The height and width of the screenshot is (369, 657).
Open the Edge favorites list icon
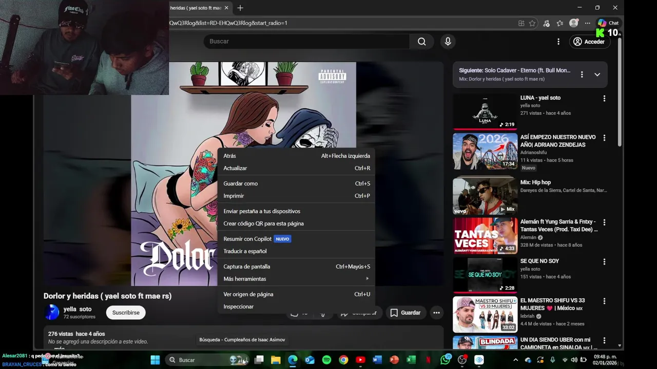coord(560,23)
